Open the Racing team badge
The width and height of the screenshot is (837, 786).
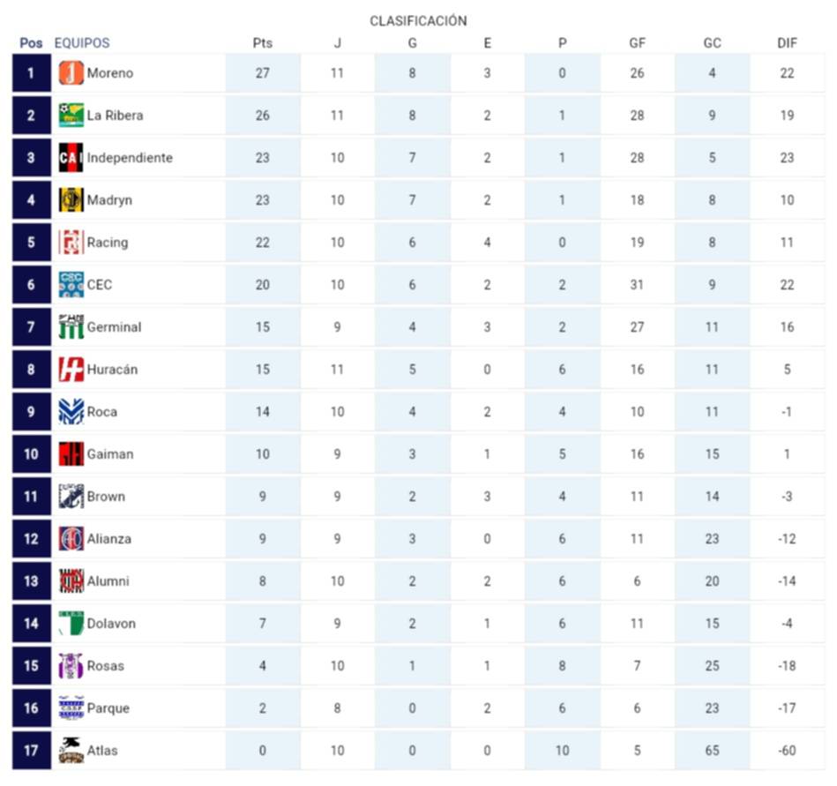point(71,243)
